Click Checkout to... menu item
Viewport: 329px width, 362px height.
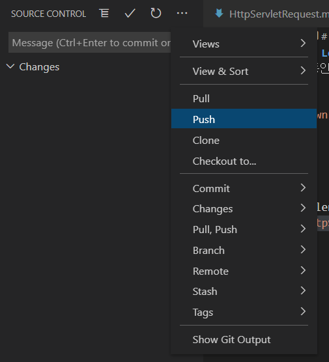tap(244, 161)
